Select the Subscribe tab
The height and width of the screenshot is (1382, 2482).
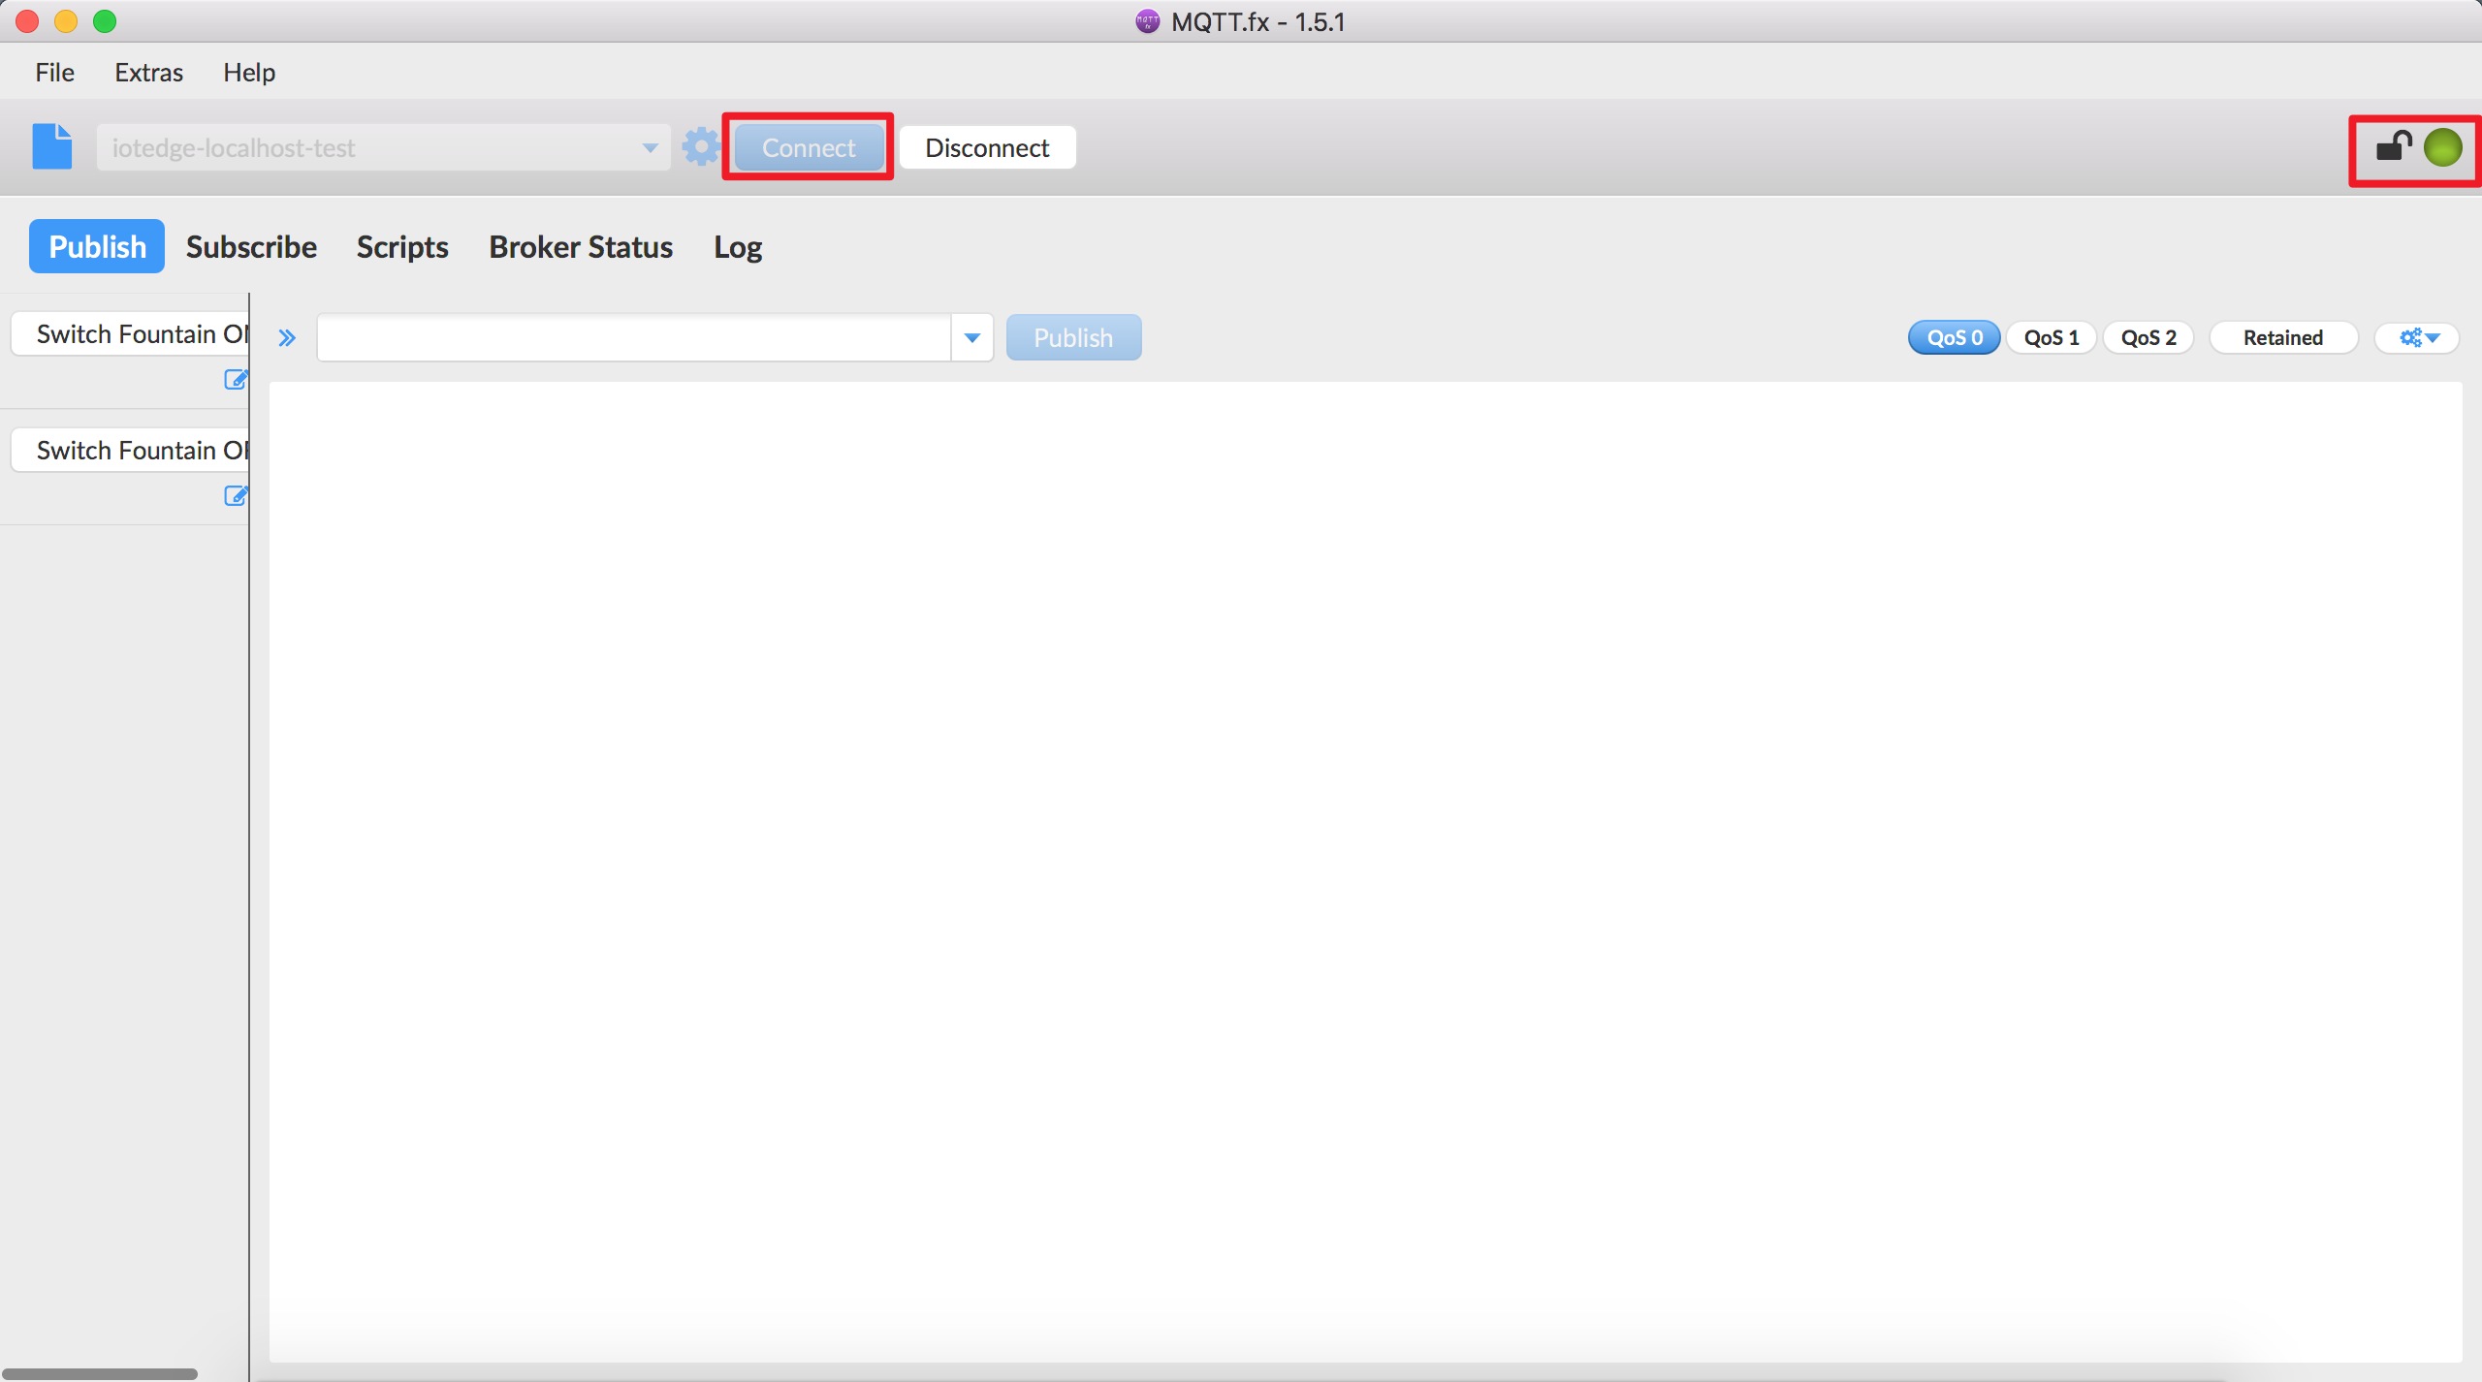click(x=252, y=247)
